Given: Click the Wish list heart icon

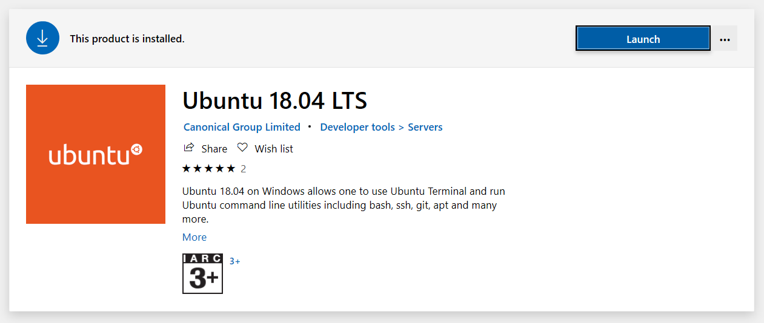Looking at the screenshot, I should tap(242, 148).
